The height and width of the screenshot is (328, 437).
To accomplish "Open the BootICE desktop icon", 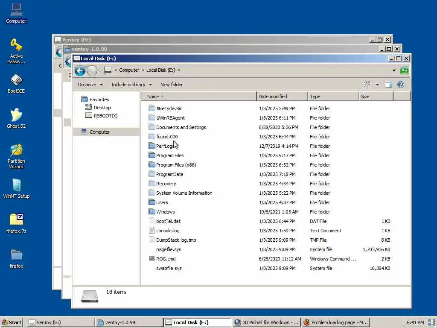I will (16, 83).
